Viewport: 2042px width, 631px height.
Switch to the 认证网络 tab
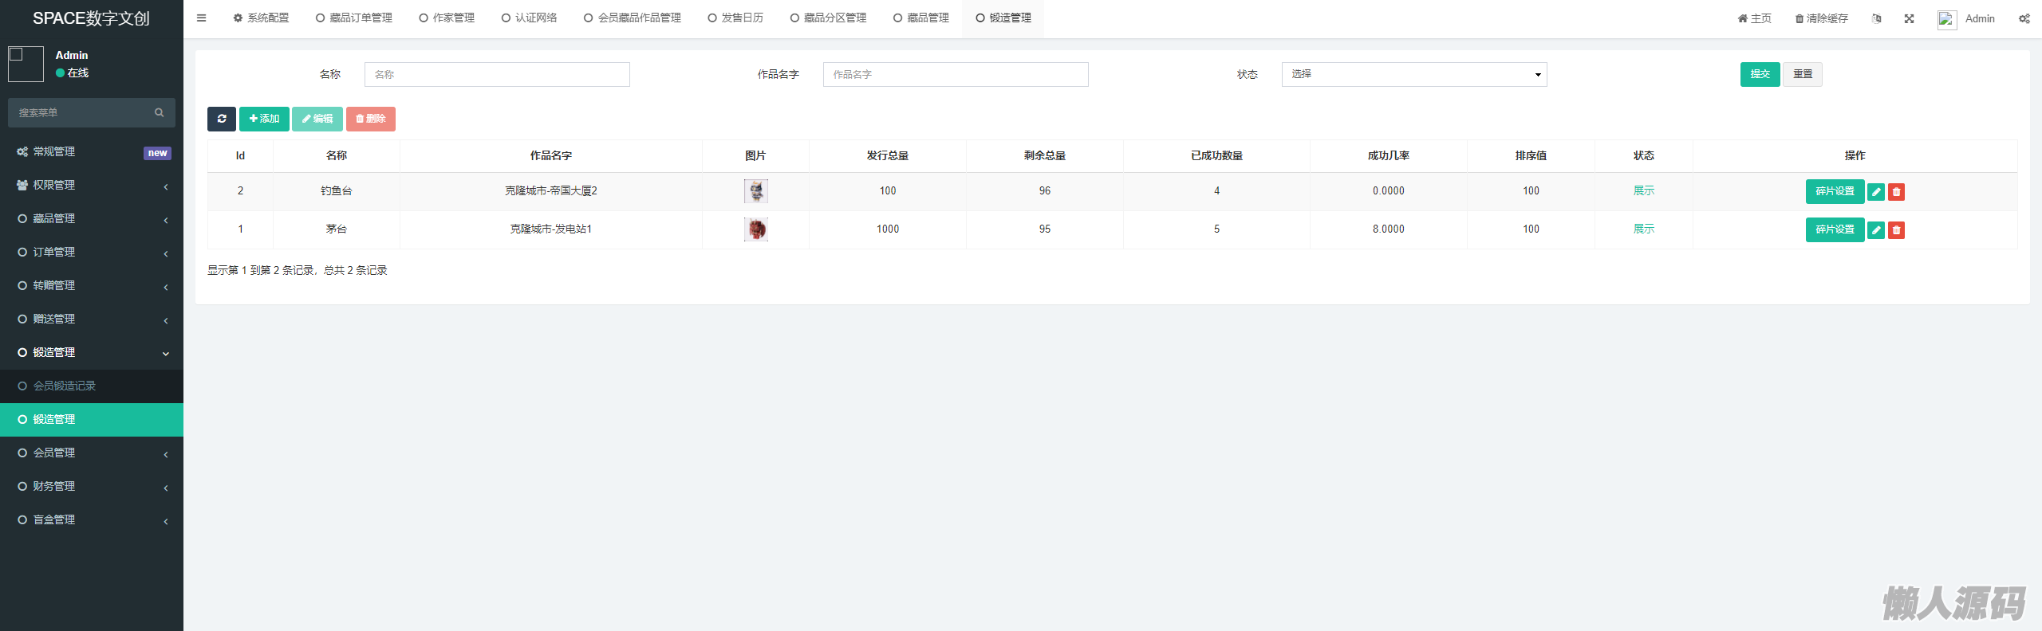click(x=530, y=18)
